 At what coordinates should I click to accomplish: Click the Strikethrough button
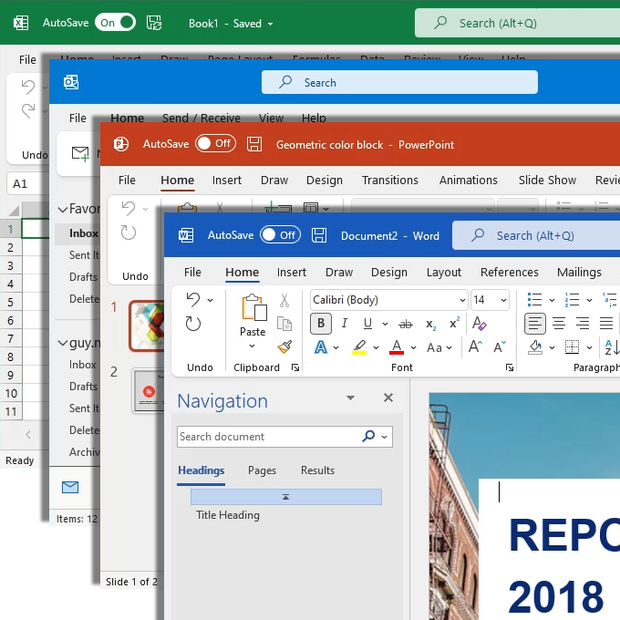405,324
